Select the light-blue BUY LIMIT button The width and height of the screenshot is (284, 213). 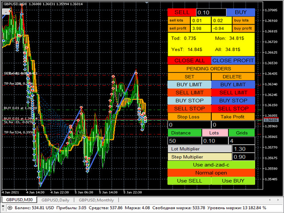pos(189,85)
